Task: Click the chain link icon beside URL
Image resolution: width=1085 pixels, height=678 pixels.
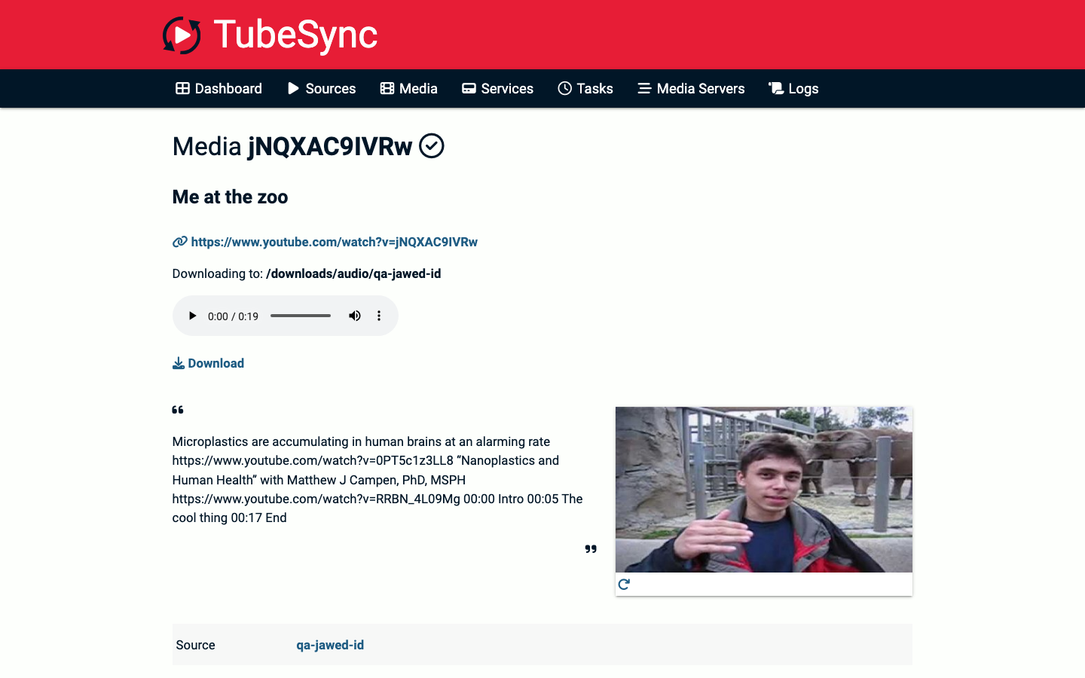Action: [179, 242]
